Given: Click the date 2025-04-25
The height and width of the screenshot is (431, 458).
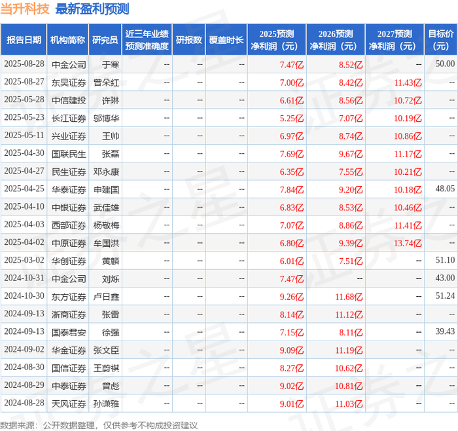Looking at the screenshot, I should [x=24, y=189].
